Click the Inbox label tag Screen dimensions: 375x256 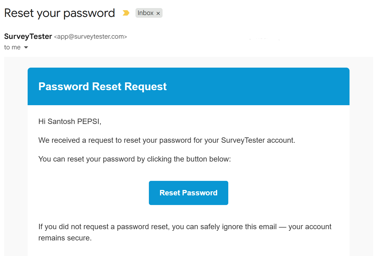point(145,13)
